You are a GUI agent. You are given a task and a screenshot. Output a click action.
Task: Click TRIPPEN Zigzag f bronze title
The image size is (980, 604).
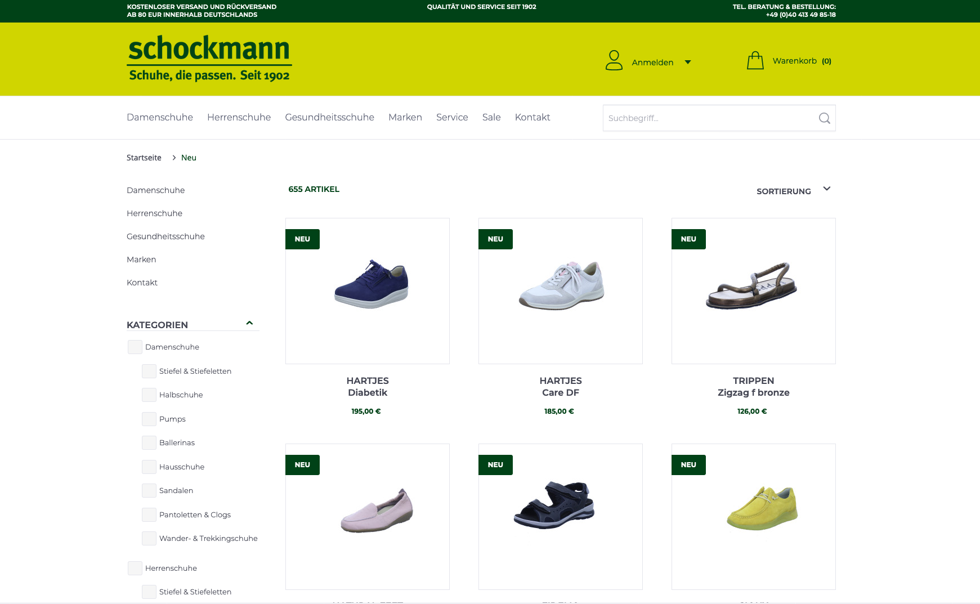tap(754, 387)
